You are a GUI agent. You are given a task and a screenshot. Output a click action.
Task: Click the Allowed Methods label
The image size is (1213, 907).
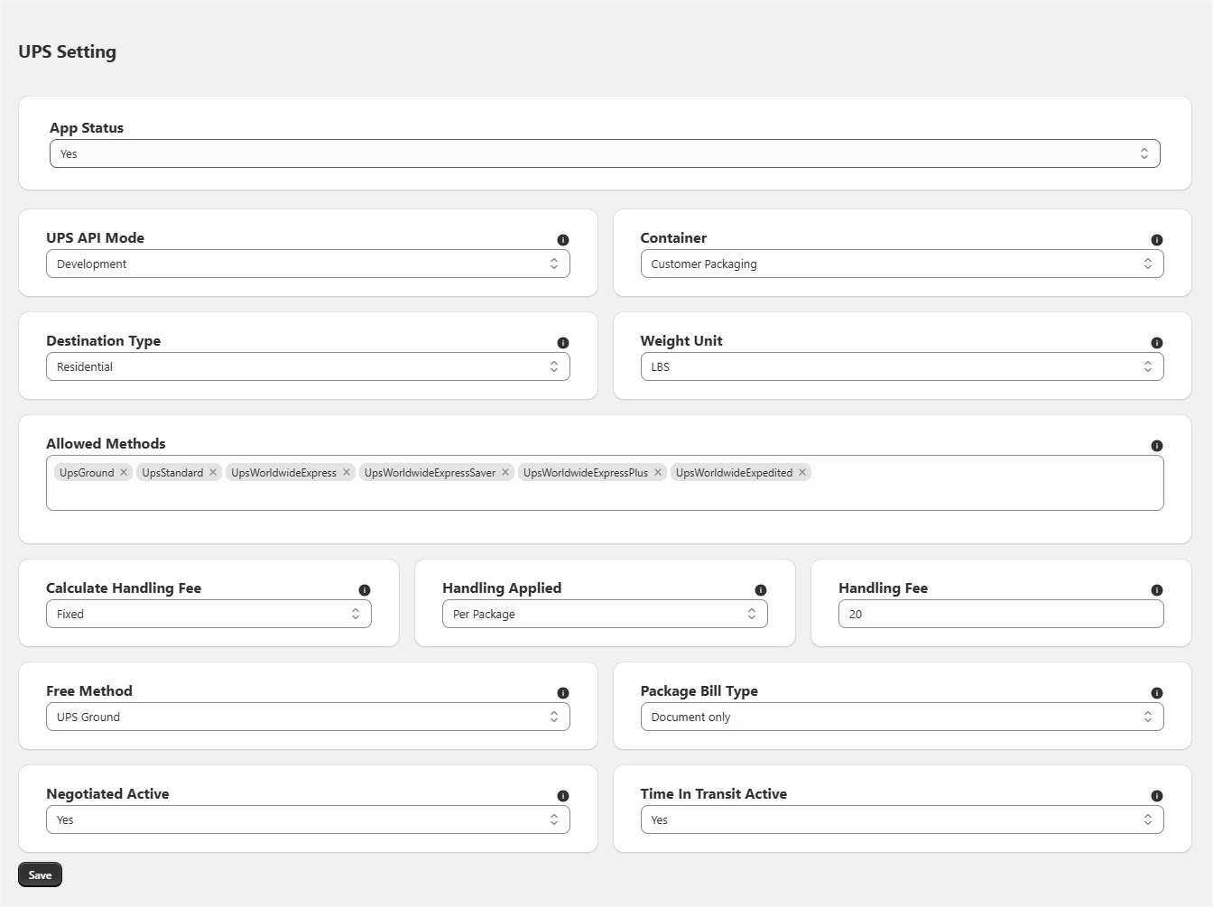click(x=106, y=443)
